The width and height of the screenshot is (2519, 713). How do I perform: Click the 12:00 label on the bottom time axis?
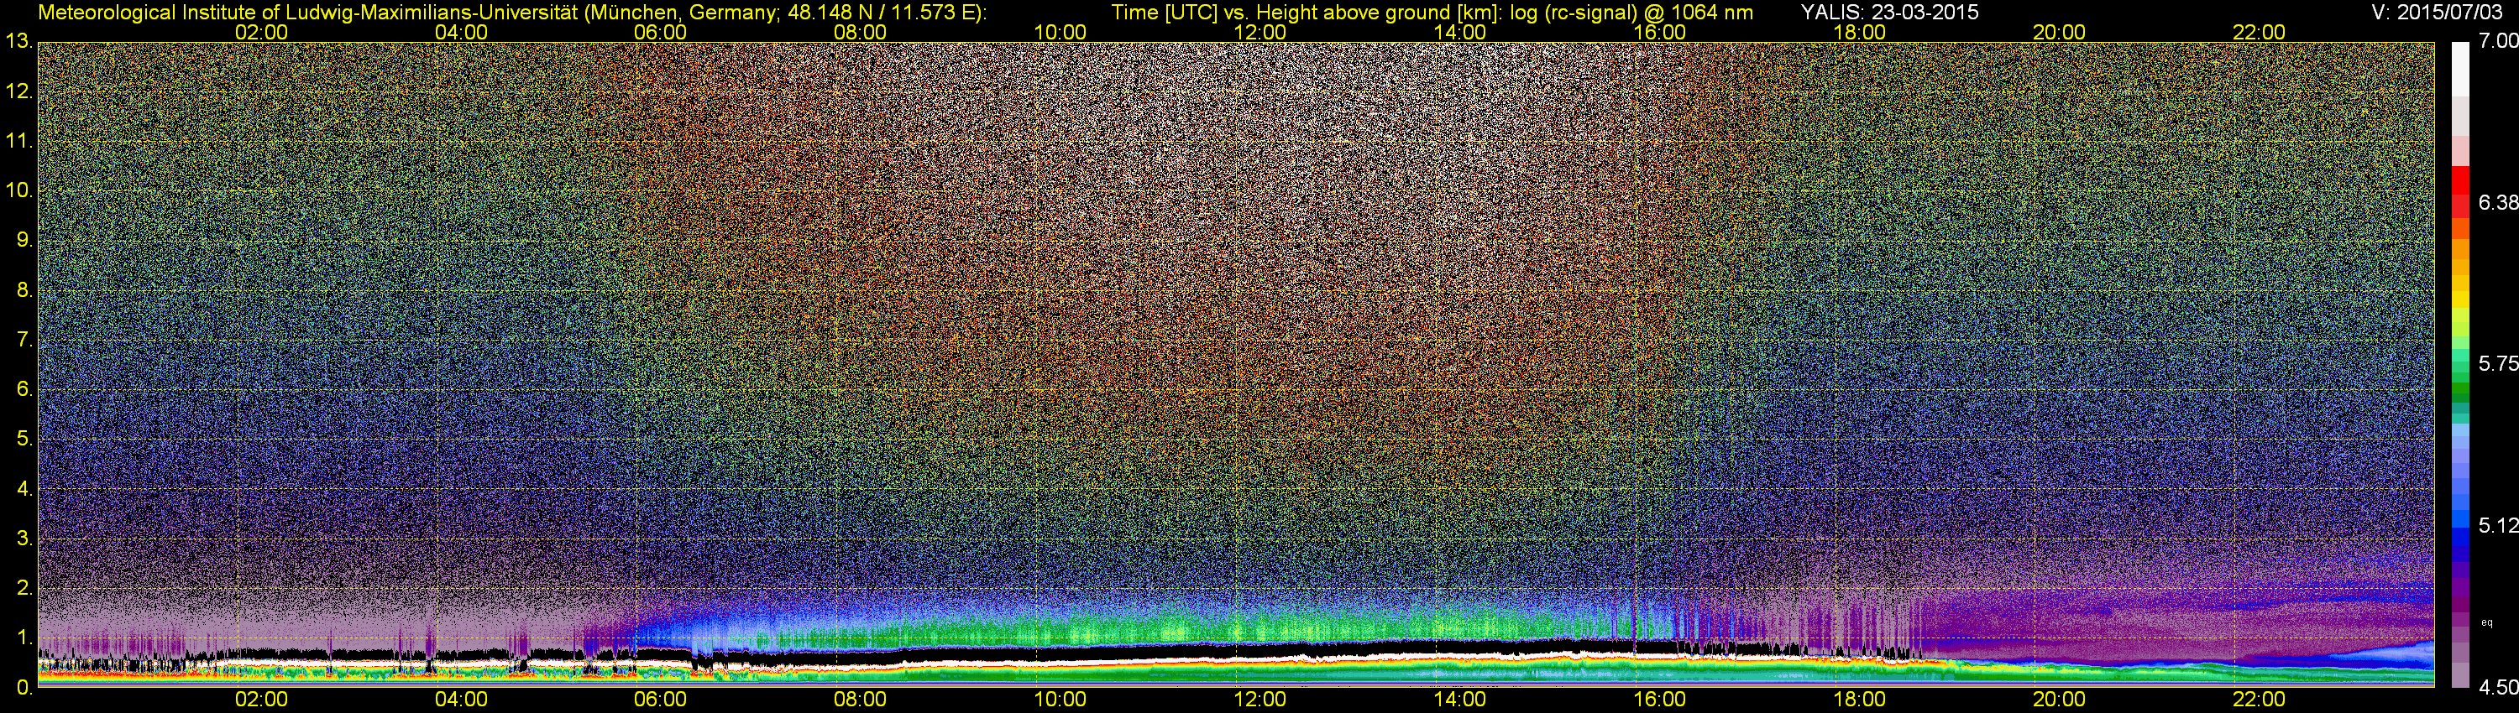[x=1259, y=700]
